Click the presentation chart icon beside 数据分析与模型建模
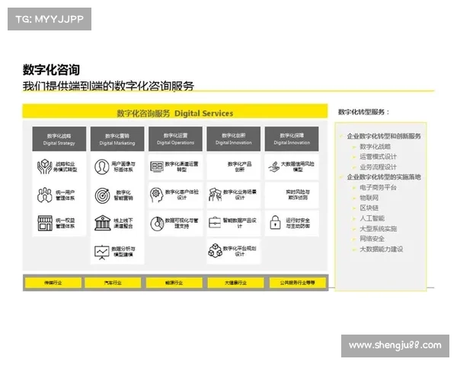Screen dimensions: 457x365 [x=102, y=252]
